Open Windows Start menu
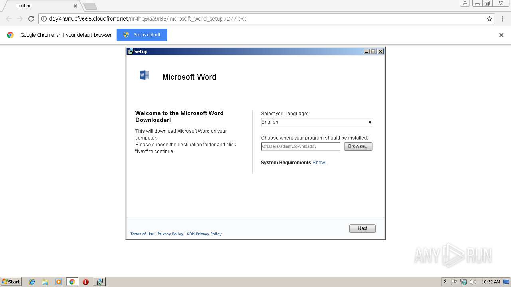 [x=11, y=282]
